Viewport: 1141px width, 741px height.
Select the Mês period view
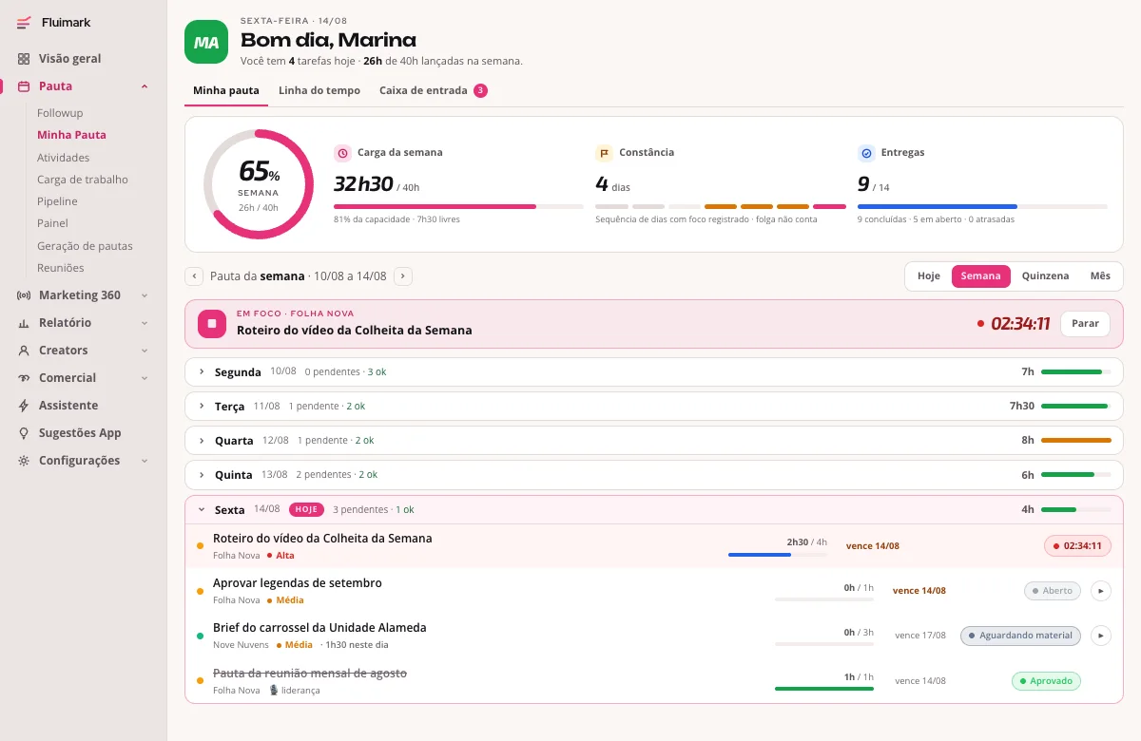click(1100, 276)
